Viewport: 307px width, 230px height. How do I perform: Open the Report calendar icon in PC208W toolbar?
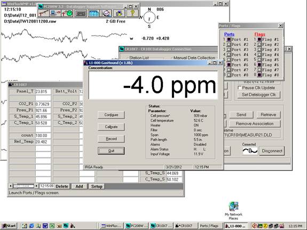point(94,13)
